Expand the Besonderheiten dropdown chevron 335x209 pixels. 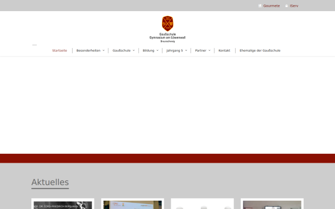coord(104,51)
